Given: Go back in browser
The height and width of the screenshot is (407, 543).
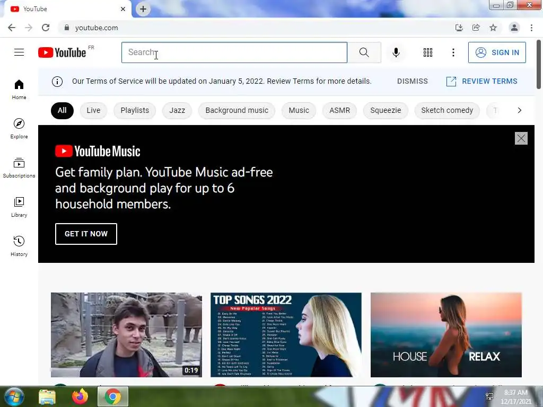Looking at the screenshot, I should (12, 28).
